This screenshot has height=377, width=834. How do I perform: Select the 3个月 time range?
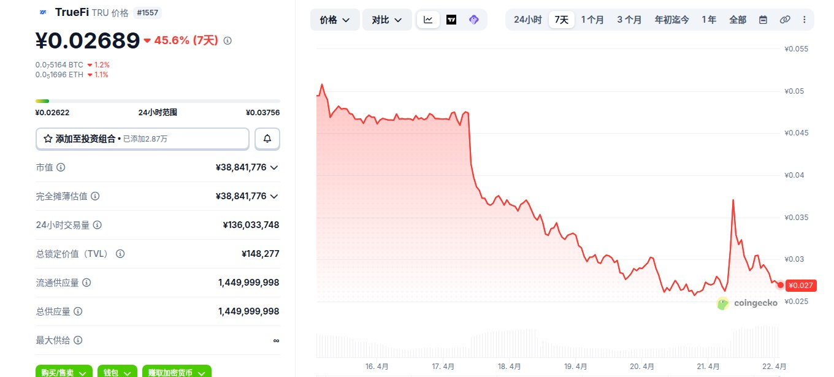[629, 20]
